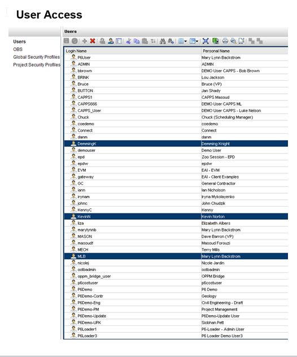Select the CAPPS_User login row

pyautogui.click(x=176, y=111)
